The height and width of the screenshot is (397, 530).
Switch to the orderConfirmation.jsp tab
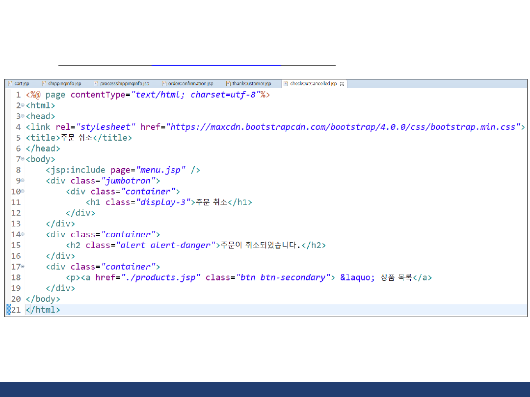click(190, 84)
